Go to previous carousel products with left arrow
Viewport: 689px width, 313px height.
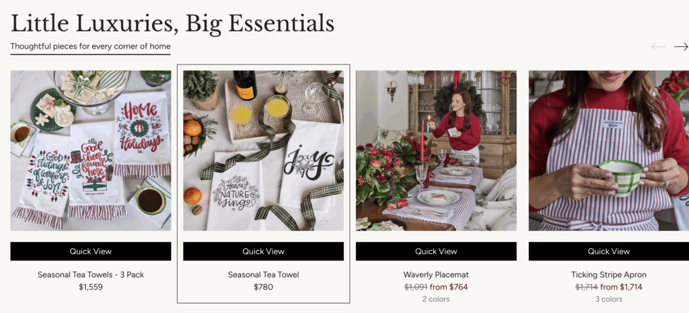click(658, 47)
